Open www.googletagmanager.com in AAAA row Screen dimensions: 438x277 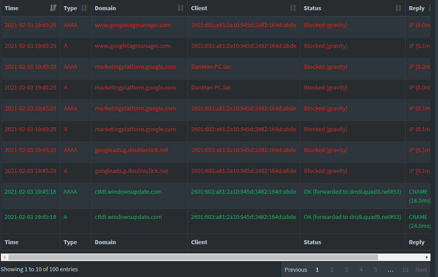(133, 25)
